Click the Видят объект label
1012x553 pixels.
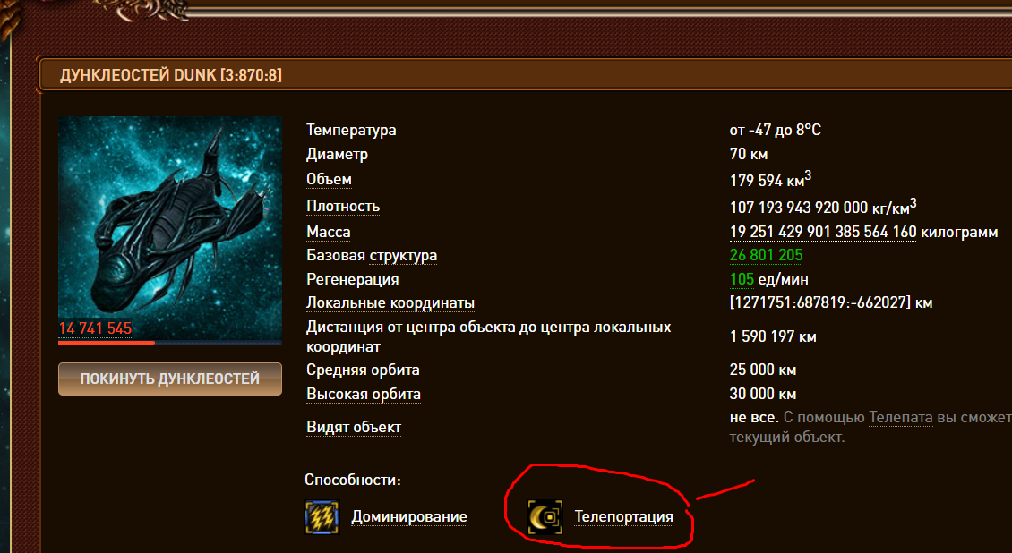click(x=354, y=428)
